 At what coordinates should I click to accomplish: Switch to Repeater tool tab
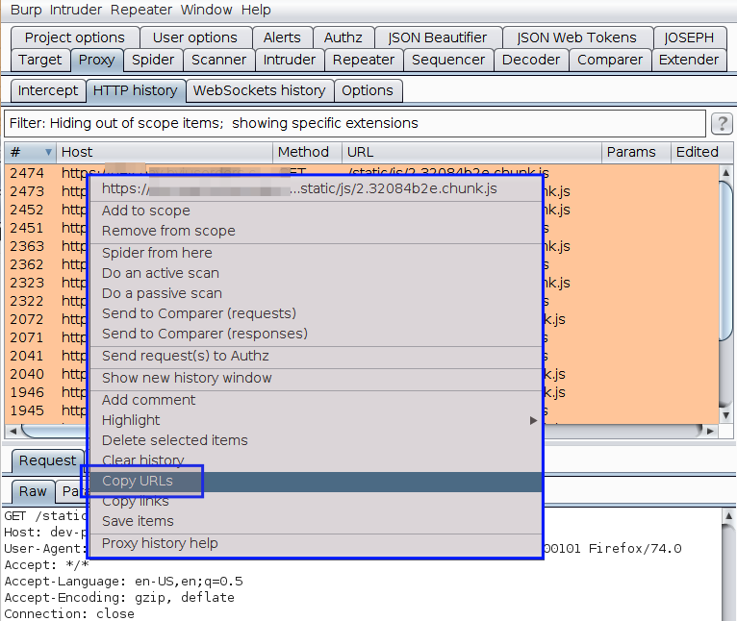(364, 61)
